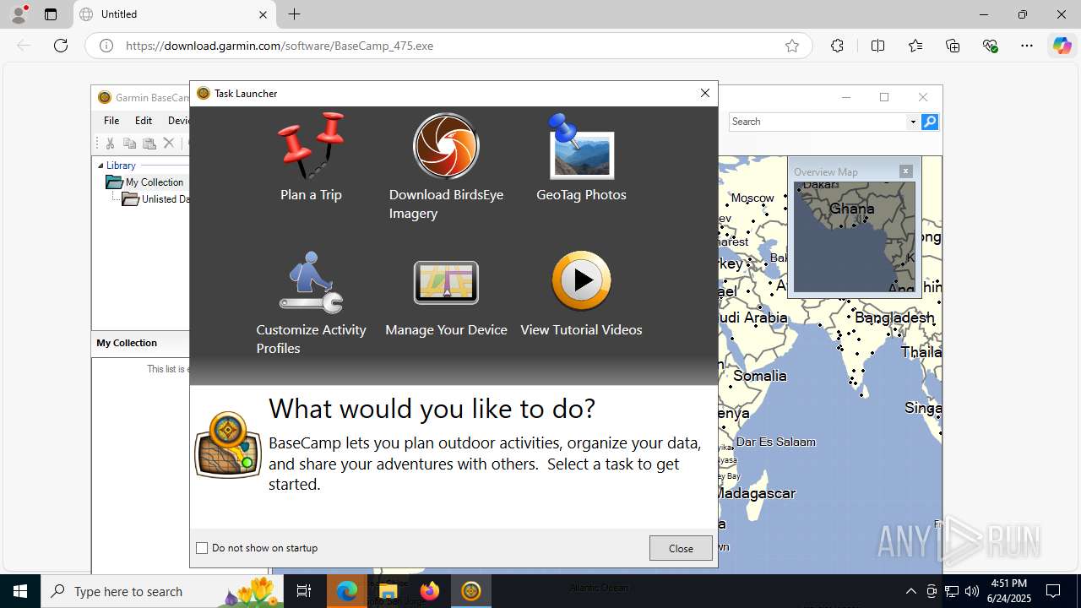Toggle browser Split screen icon
Image resolution: width=1081 pixels, height=608 pixels.
[x=877, y=46]
